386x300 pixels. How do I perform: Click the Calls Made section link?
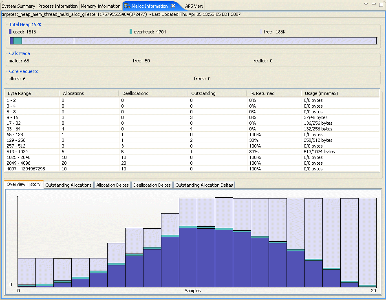coord(19,53)
